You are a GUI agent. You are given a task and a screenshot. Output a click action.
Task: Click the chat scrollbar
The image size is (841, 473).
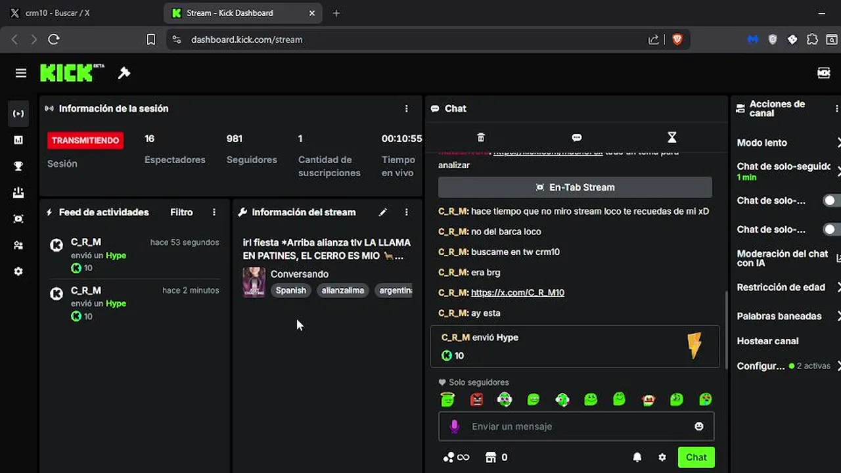point(726,328)
